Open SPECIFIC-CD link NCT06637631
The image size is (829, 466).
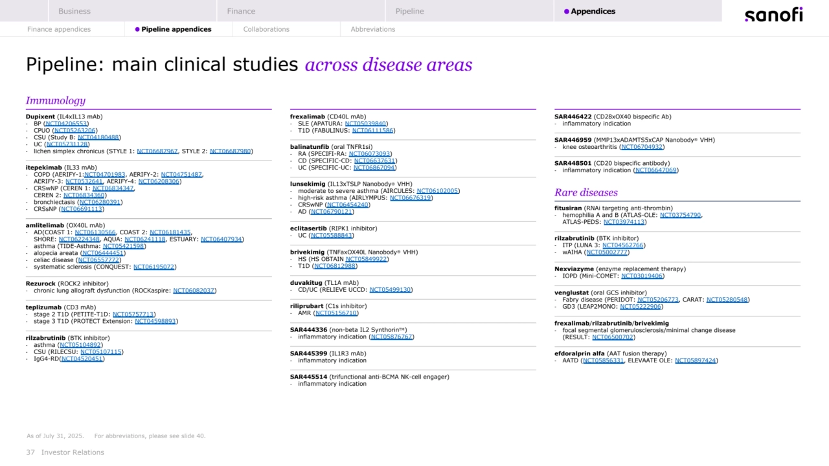click(x=375, y=161)
